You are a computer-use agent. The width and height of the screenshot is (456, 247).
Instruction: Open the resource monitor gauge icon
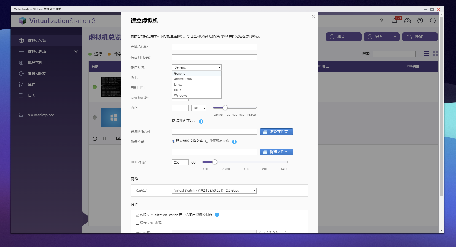pos(407,21)
